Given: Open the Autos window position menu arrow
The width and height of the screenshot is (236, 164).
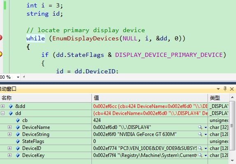Looking at the screenshot, I should point(218,89).
